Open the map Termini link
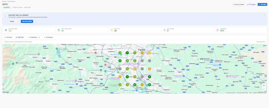The height and width of the screenshot is (108, 269). tap(251, 93)
